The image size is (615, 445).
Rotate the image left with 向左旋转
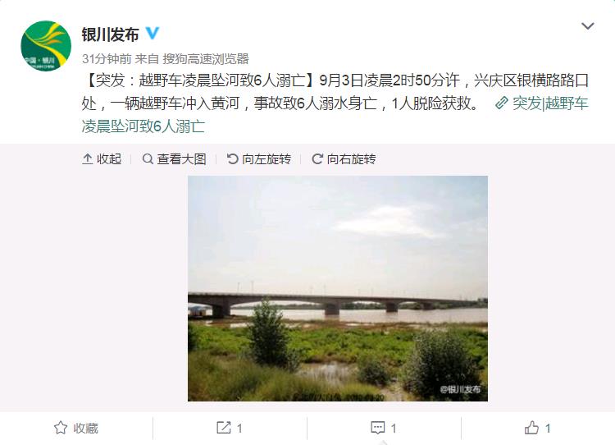point(259,159)
